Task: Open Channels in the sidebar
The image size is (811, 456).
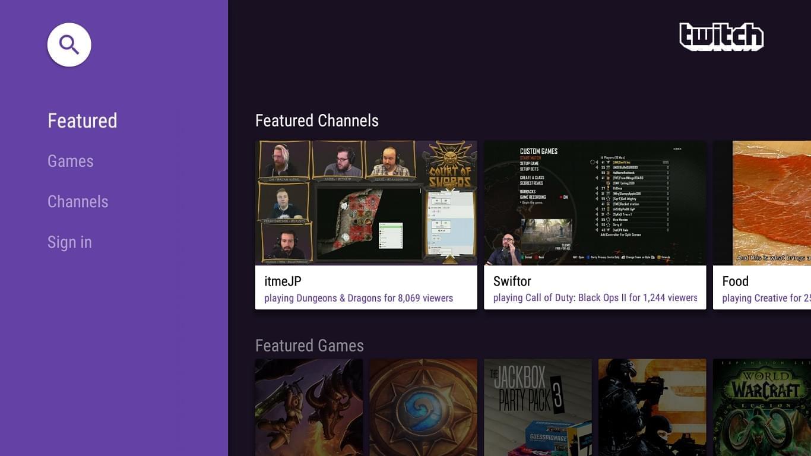Action: (x=78, y=201)
